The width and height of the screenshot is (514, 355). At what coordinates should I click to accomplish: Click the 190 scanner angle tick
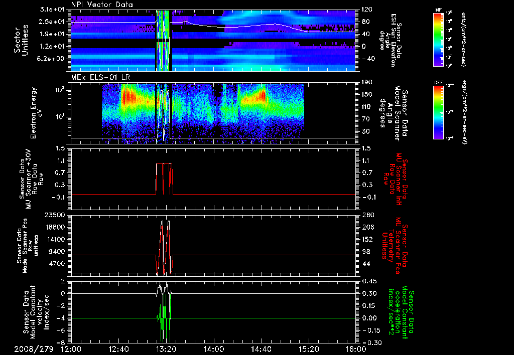tap(368, 82)
